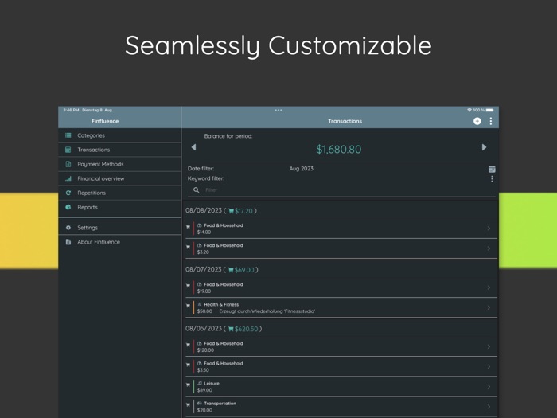557x418 pixels.
Task: Click the Transactions page title
Action: pos(345,121)
